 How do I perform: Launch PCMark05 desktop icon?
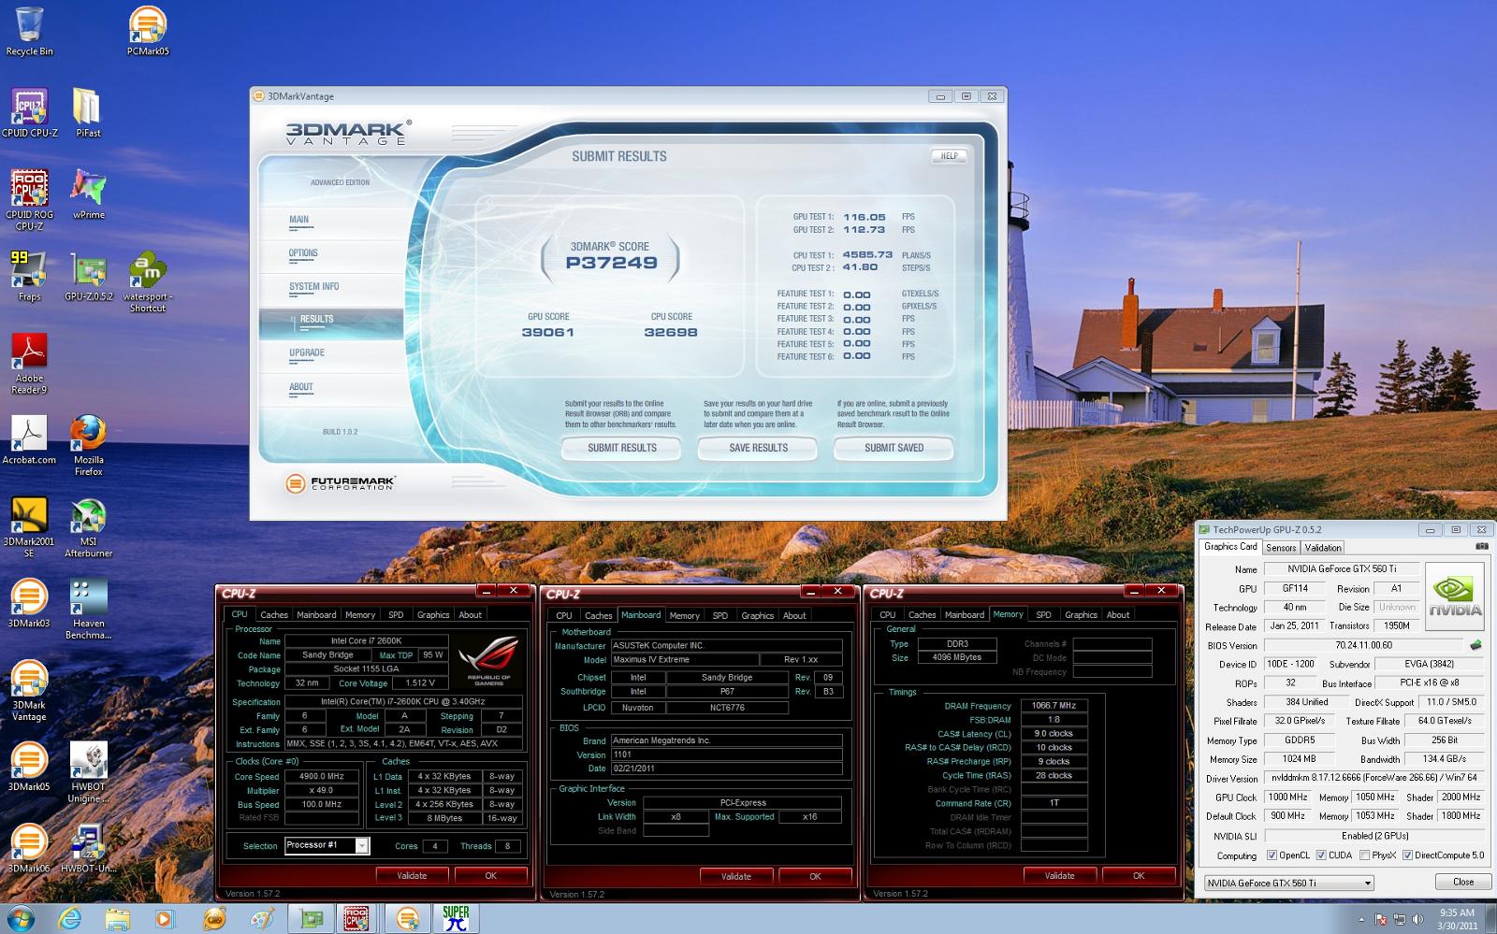click(148, 31)
